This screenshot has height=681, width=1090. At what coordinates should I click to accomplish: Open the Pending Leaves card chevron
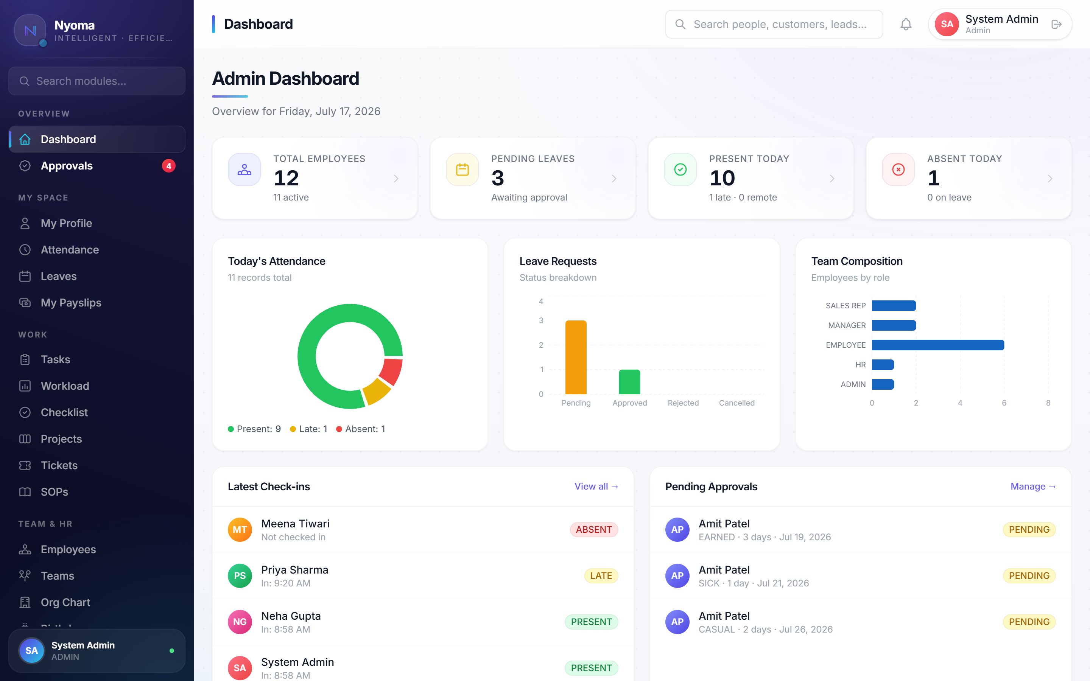tap(614, 179)
